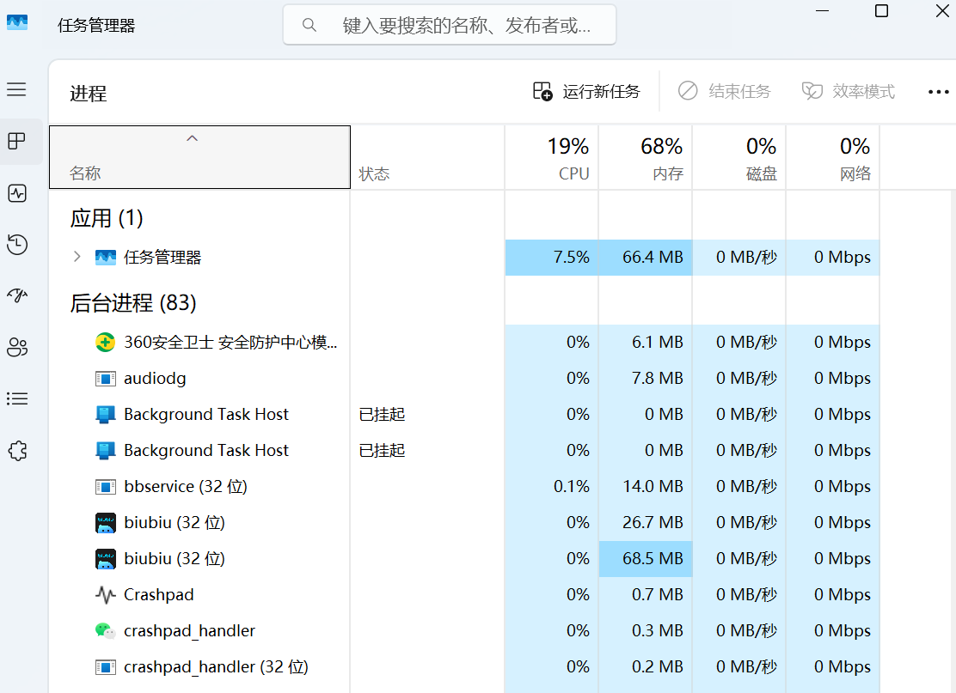The image size is (956, 693).
Task: Click the search box at top
Action: [450, 25]
